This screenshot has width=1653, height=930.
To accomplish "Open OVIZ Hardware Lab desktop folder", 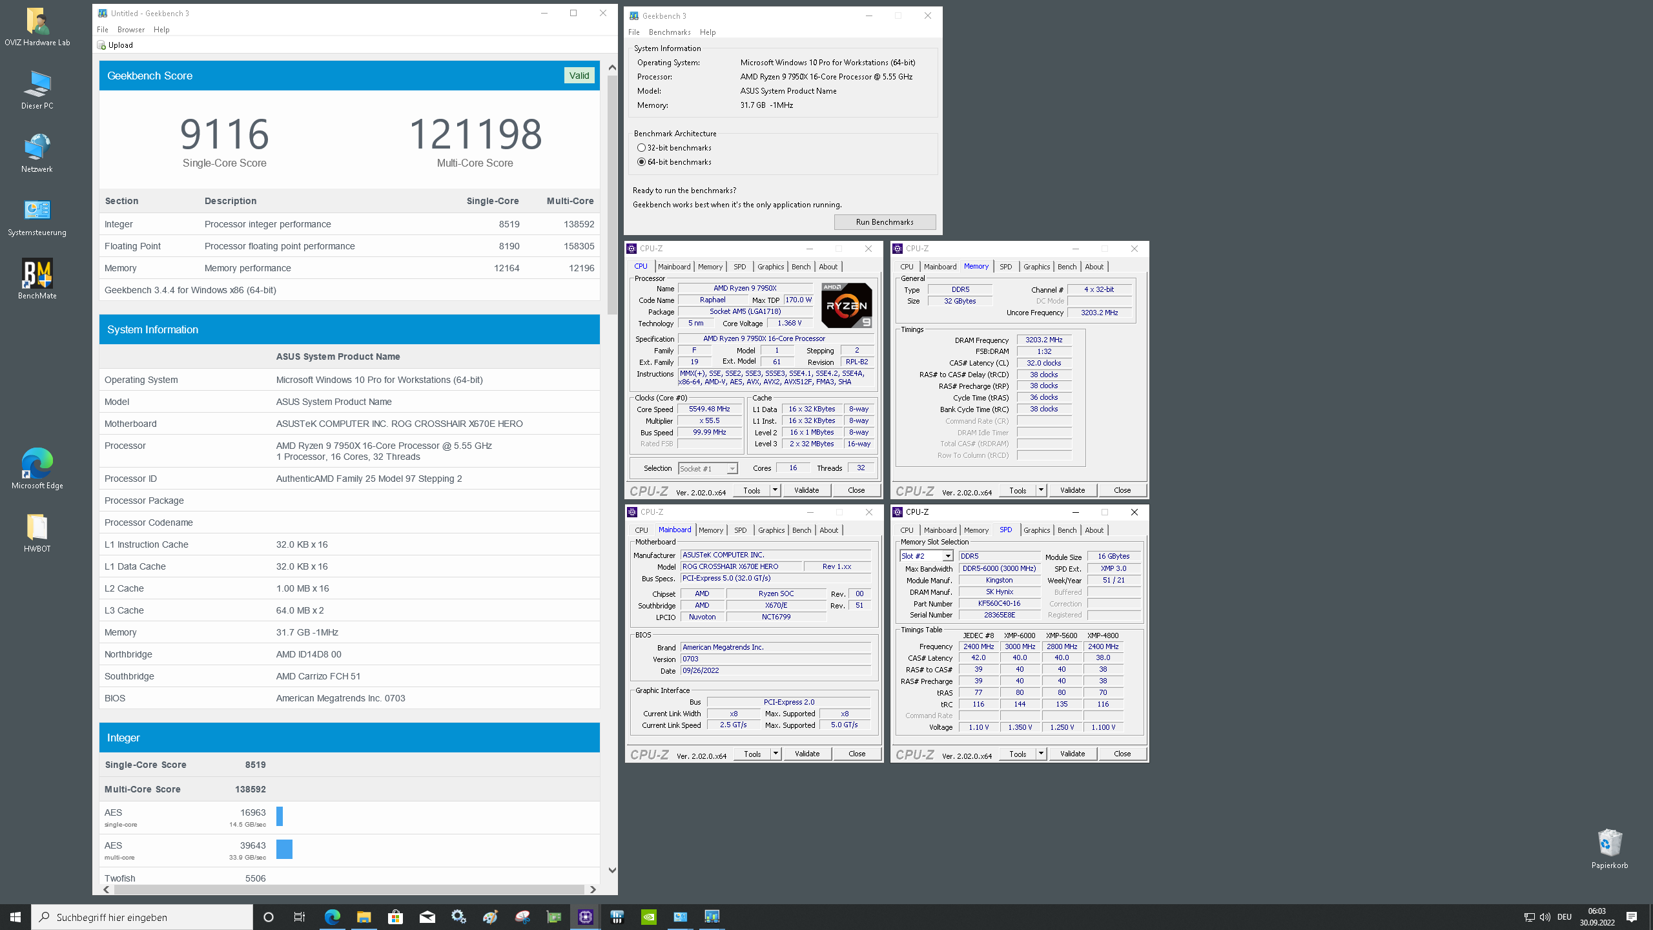I will (x=37, y=27).
